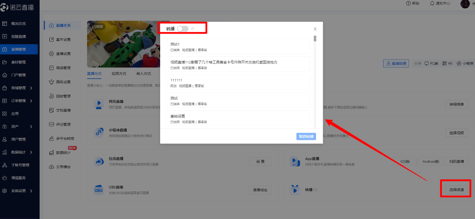This screenshot has height=219, width=475.
Task: Click the 文档直播 document live icon
Action: coord(61,110)
